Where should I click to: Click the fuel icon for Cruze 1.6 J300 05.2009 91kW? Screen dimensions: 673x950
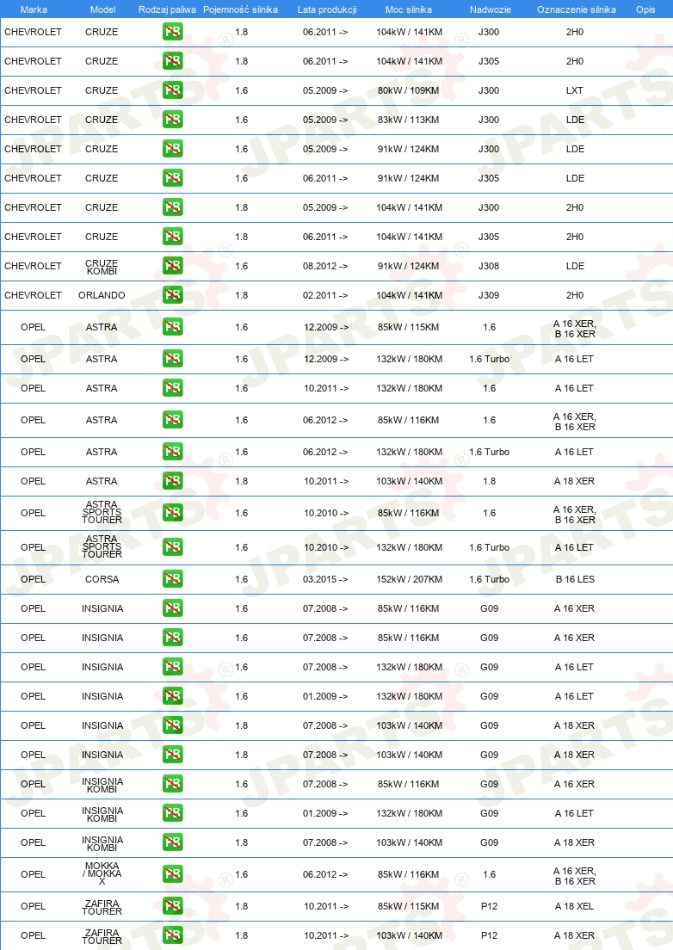(173, 148)
